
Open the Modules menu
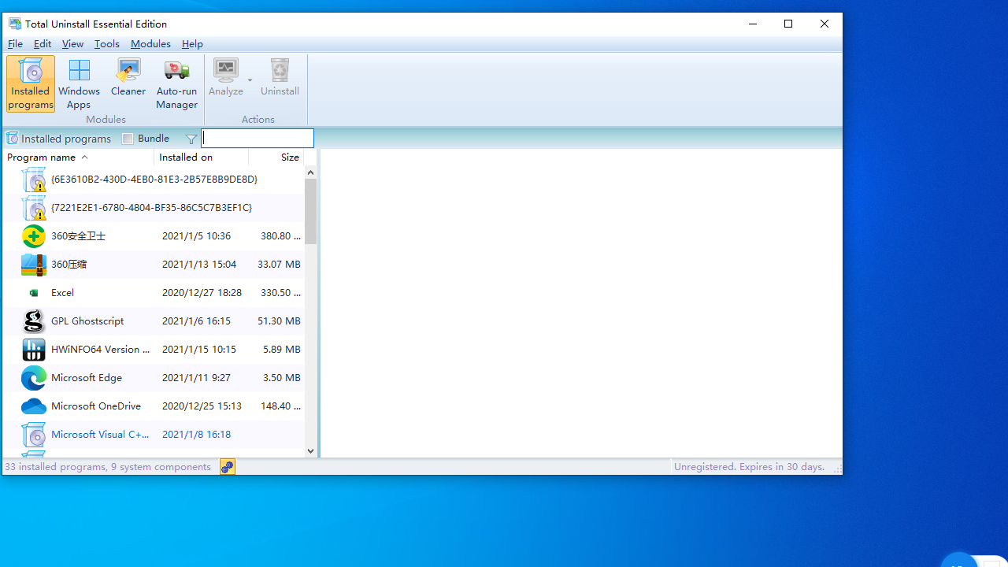[x=150, y=43]
